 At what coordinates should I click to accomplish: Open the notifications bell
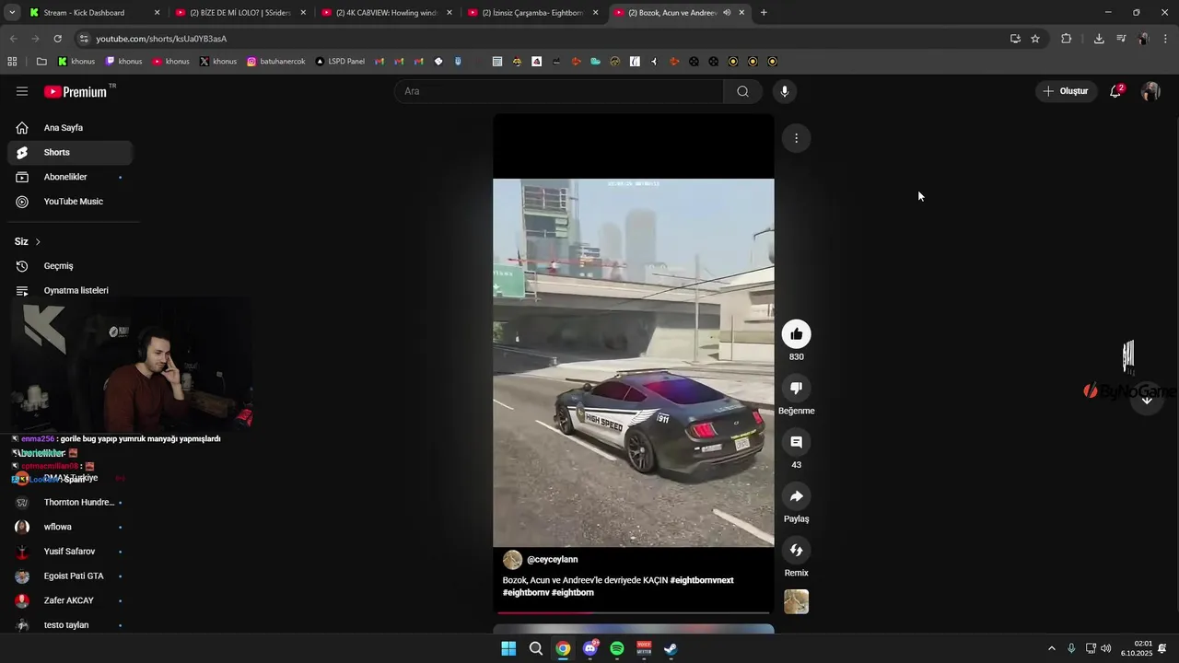point(1115,91)
